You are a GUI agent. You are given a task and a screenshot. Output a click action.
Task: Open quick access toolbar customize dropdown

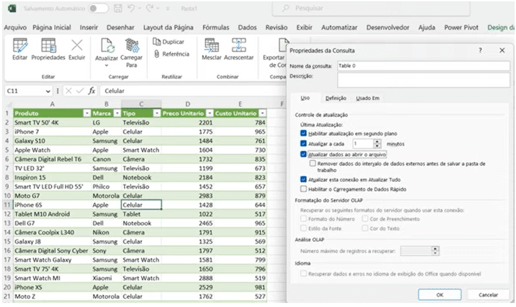168,9
